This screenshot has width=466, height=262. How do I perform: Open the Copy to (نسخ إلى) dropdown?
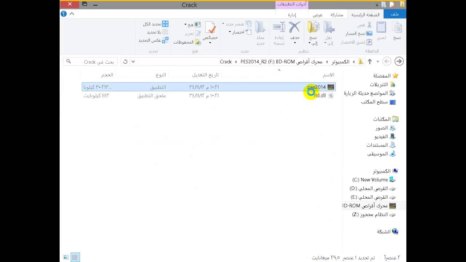click(313, 40)
